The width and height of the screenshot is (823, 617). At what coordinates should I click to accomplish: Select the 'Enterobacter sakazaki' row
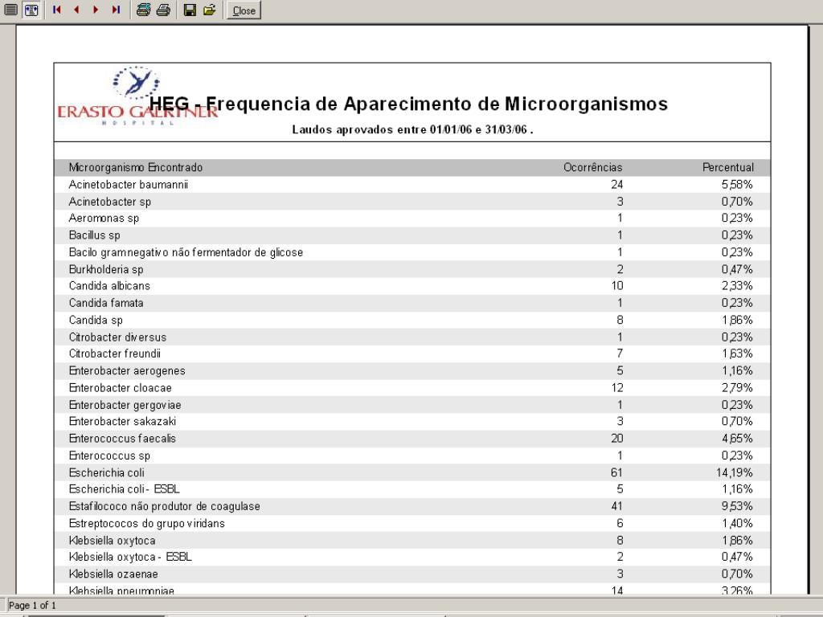click(412, 421)
